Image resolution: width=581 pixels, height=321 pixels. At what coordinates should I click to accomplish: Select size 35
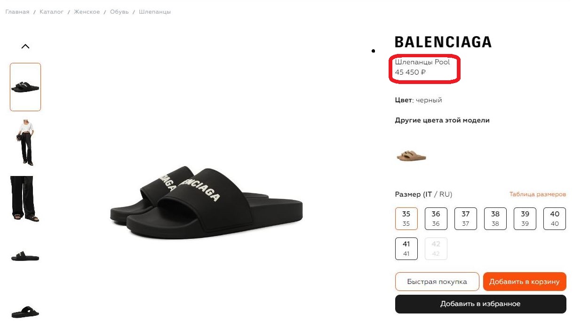(x=406, y=219)
